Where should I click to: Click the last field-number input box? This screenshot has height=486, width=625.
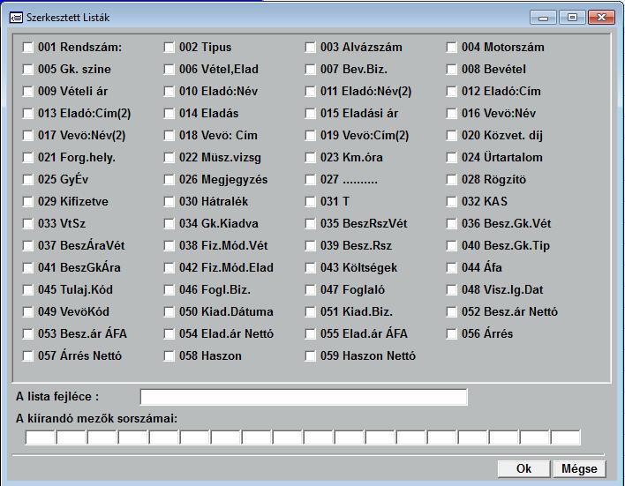point(566,437)
